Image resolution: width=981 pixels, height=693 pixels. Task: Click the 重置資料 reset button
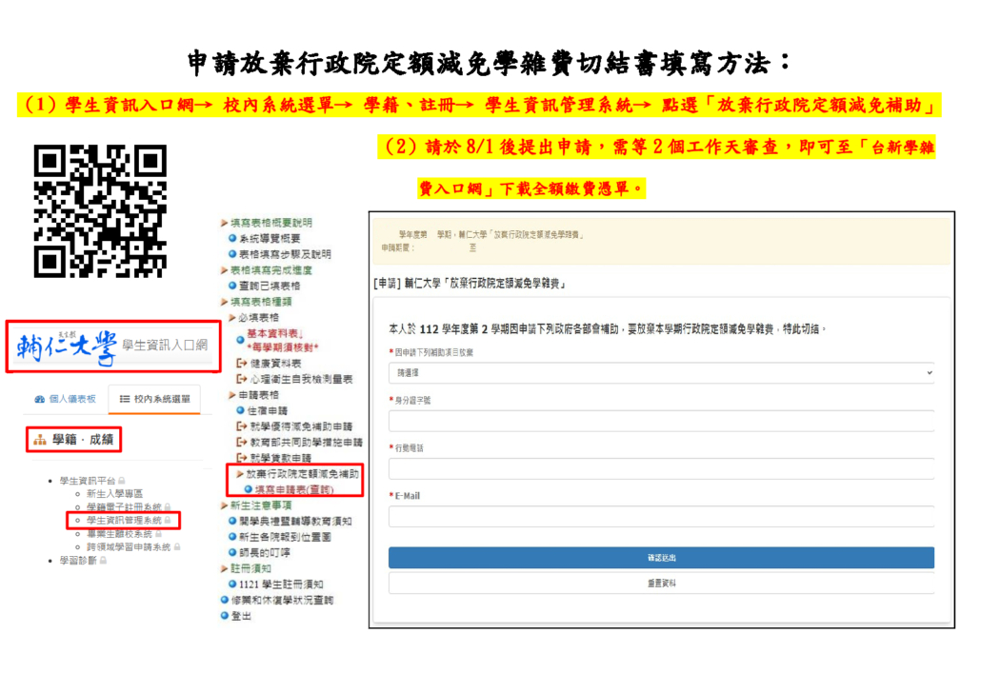pos(661,583)
